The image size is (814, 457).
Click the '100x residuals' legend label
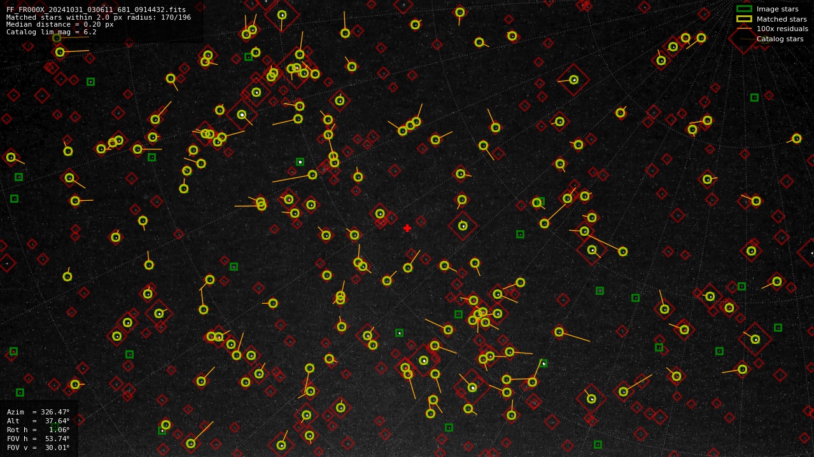tap(782, 29)
